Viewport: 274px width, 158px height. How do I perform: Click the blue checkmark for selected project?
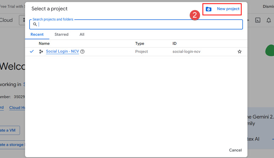[32, 52]
